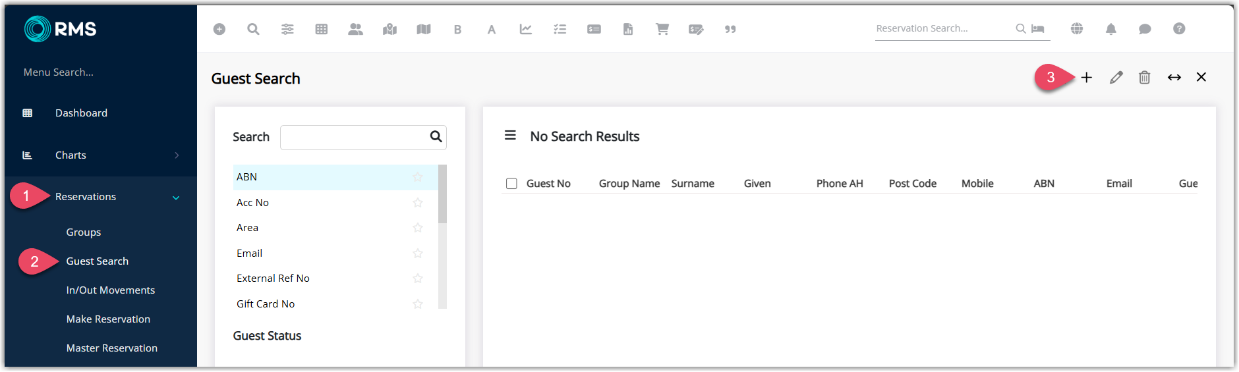Select Gift Card No search filter
This screenshot has height=372, width=1239.
point(335,304)
